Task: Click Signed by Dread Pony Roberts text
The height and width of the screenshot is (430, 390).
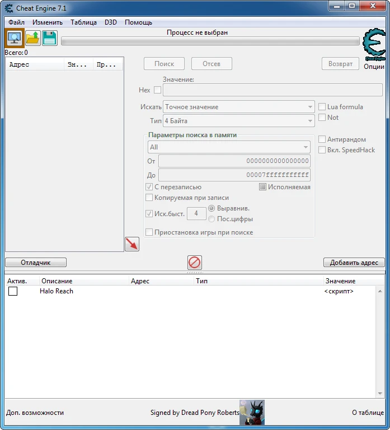Action: click(195, 413)
